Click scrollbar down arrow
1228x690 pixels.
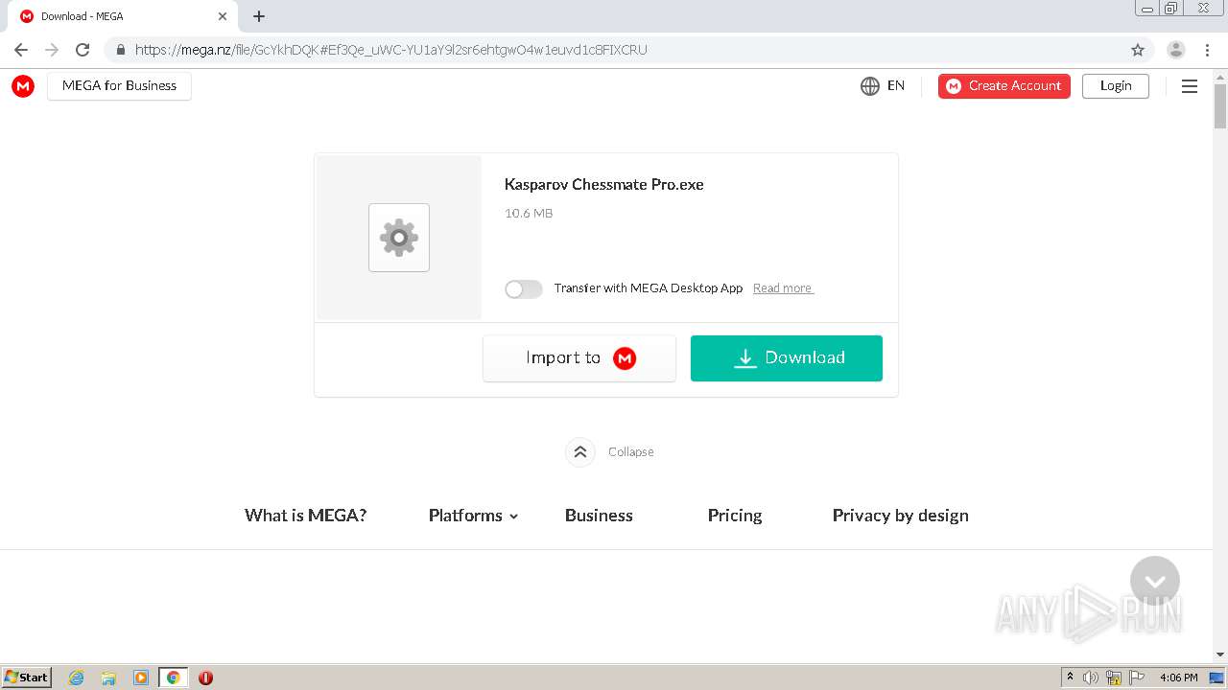point(1220,655)
